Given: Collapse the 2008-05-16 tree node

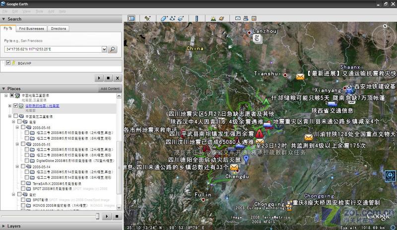Looking at the screenshot, I should pos(17,127).
